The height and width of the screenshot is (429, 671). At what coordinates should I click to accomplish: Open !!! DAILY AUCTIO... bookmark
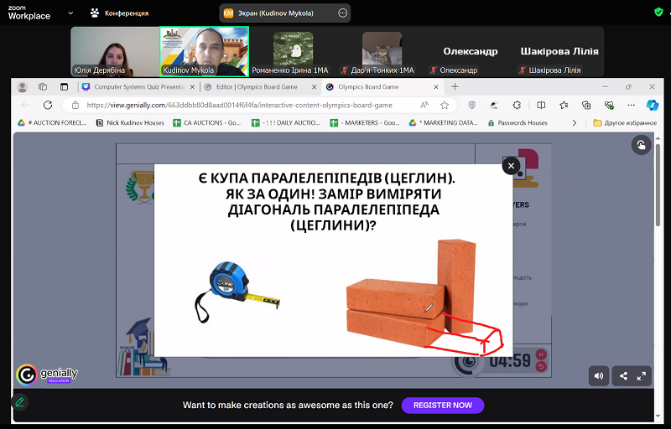click(x=285, y=122)
